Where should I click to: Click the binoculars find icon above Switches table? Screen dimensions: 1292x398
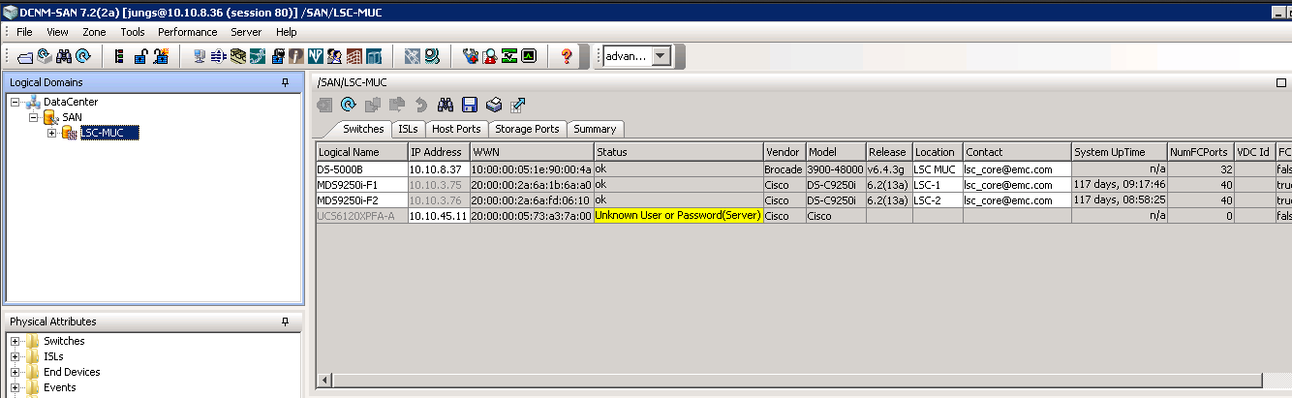tap(446, 105)
